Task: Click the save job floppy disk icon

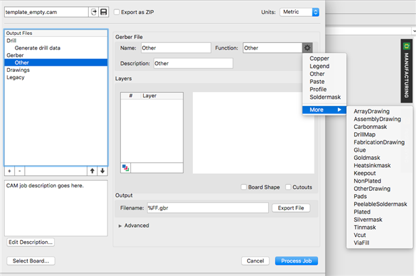Action: coord(103,12)
